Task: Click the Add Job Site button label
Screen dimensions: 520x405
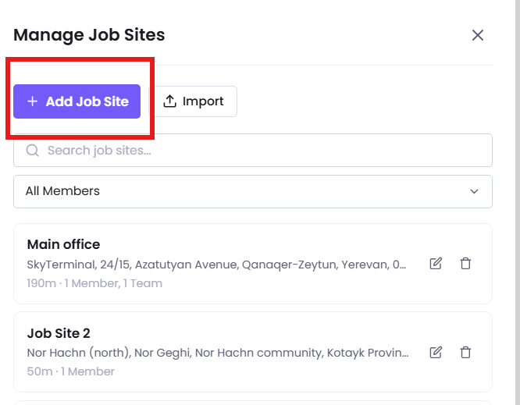Action: click(x=87, y=101)
